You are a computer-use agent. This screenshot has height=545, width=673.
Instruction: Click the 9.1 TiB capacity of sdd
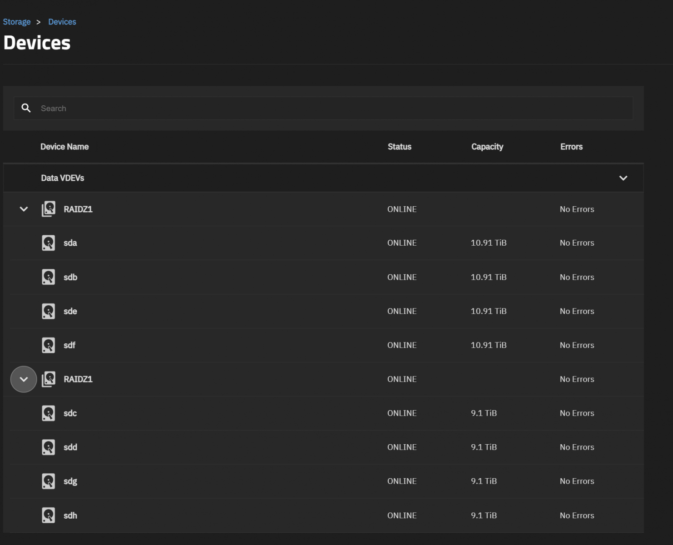pyautogui.click(x=484, y=447)
